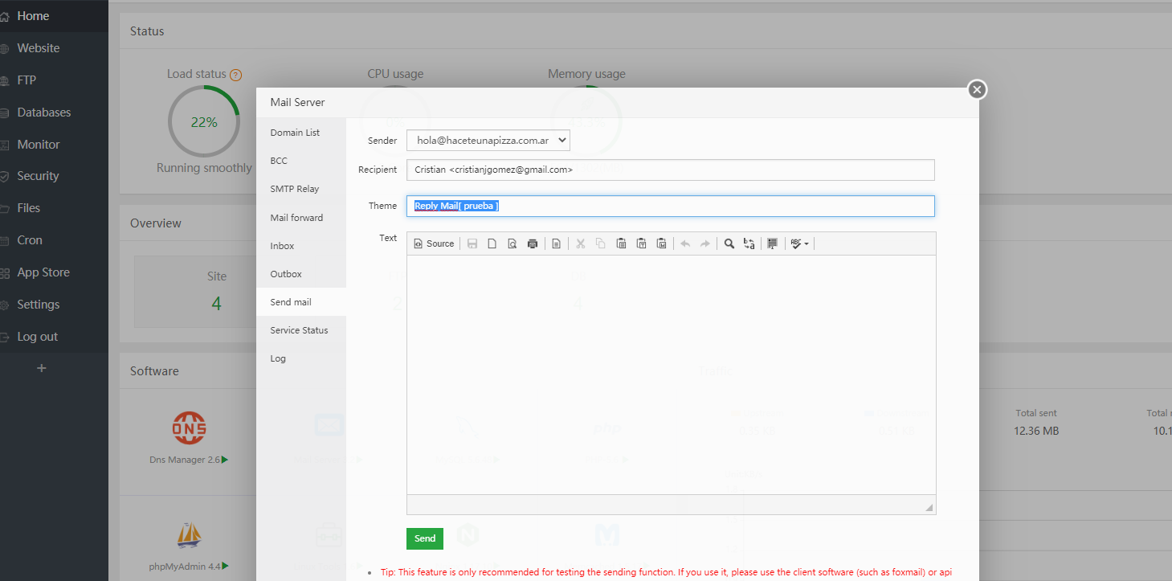This screenshot has height=581, width=1172.
Task: Click the Paste from Word icon
Action: coord(661,243)
